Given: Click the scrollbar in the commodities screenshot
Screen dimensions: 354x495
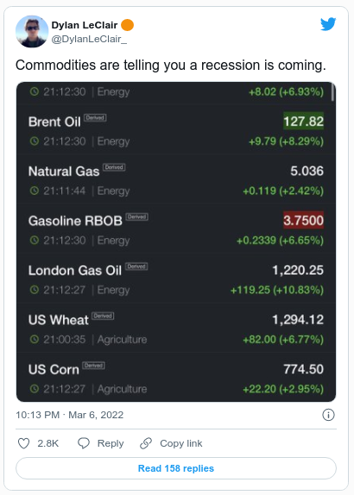Looking at the screenshot, I should click(332, 91).
